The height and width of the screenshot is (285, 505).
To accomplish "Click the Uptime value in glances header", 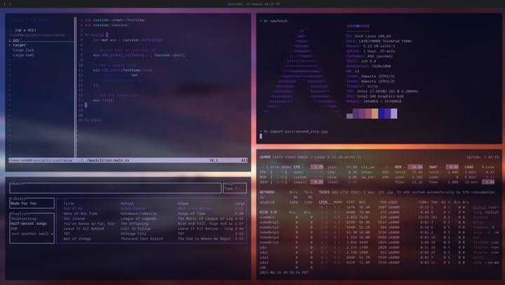I will click(x=483, y=158).
